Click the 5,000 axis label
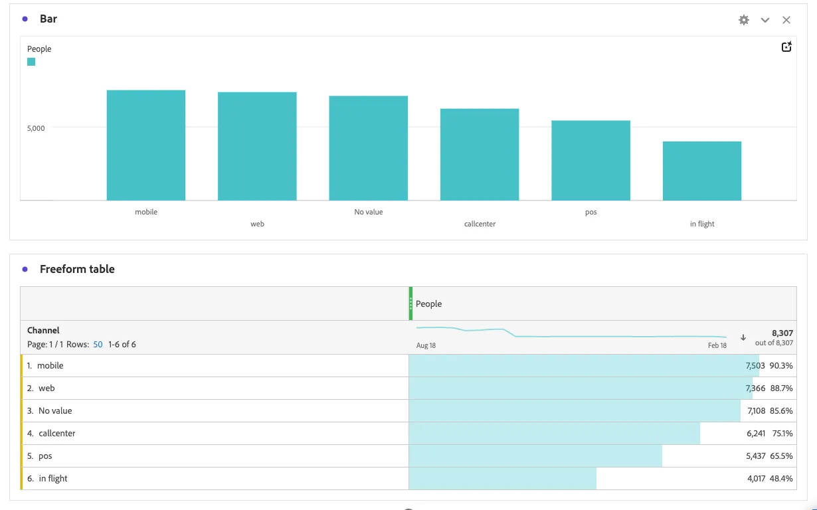 tap(36, 128)
